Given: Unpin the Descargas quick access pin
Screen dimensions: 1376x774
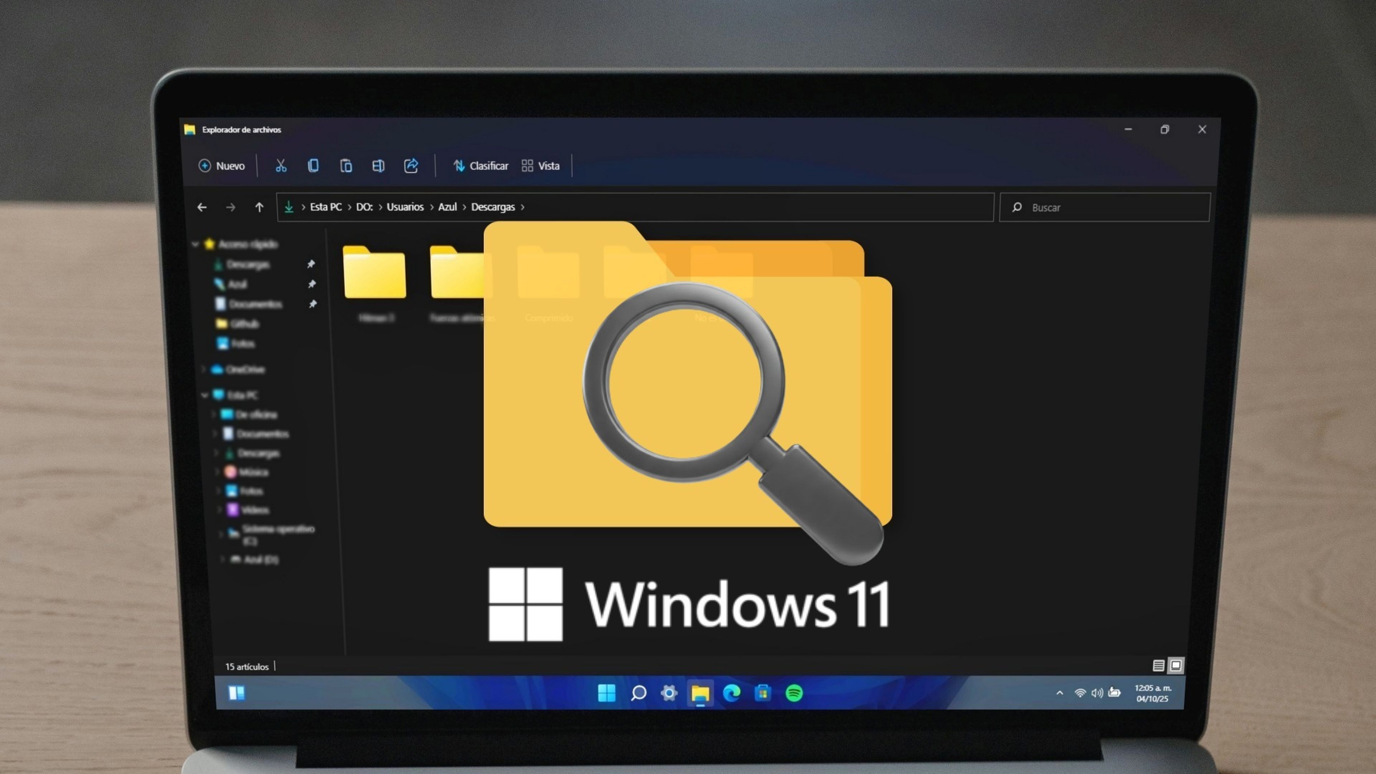Looking at the screenshot, I should coord(311,264).
